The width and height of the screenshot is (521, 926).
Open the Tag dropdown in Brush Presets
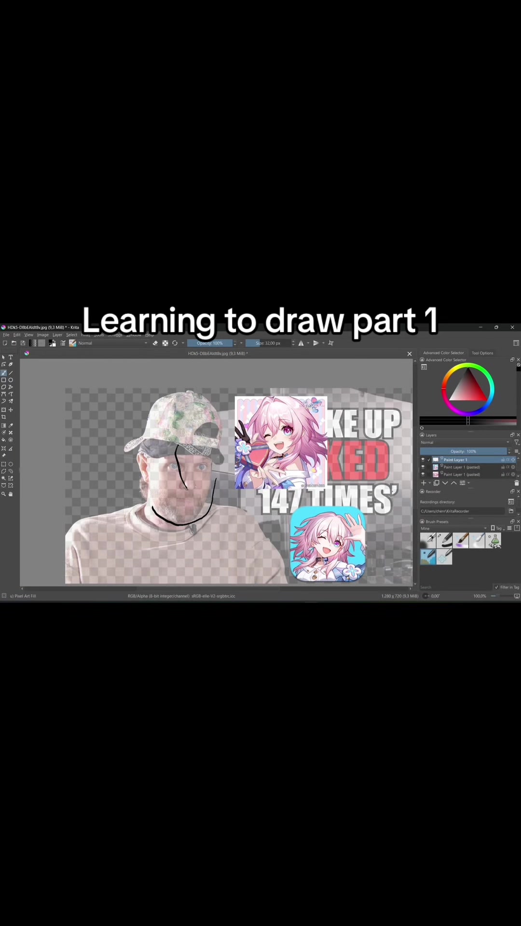pos(497,528)
